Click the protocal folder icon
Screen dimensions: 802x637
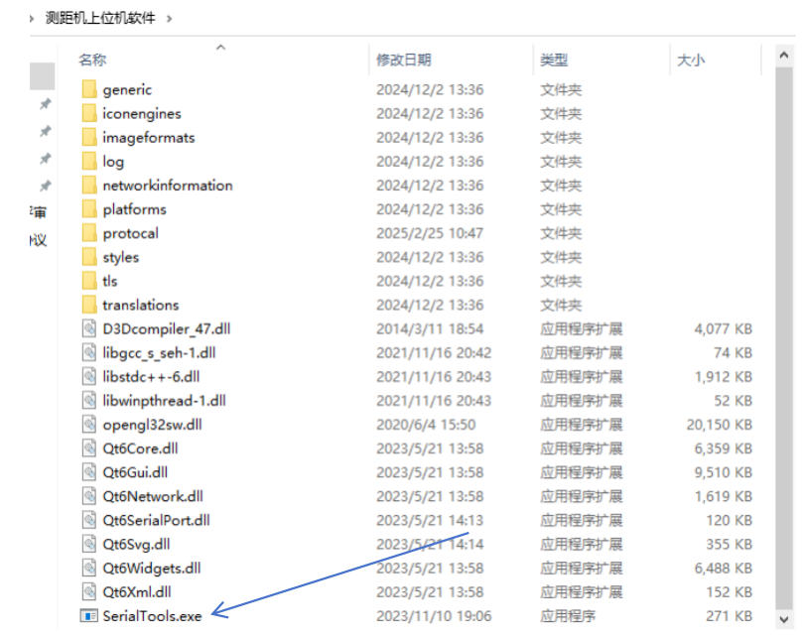[x=88, y=234]
